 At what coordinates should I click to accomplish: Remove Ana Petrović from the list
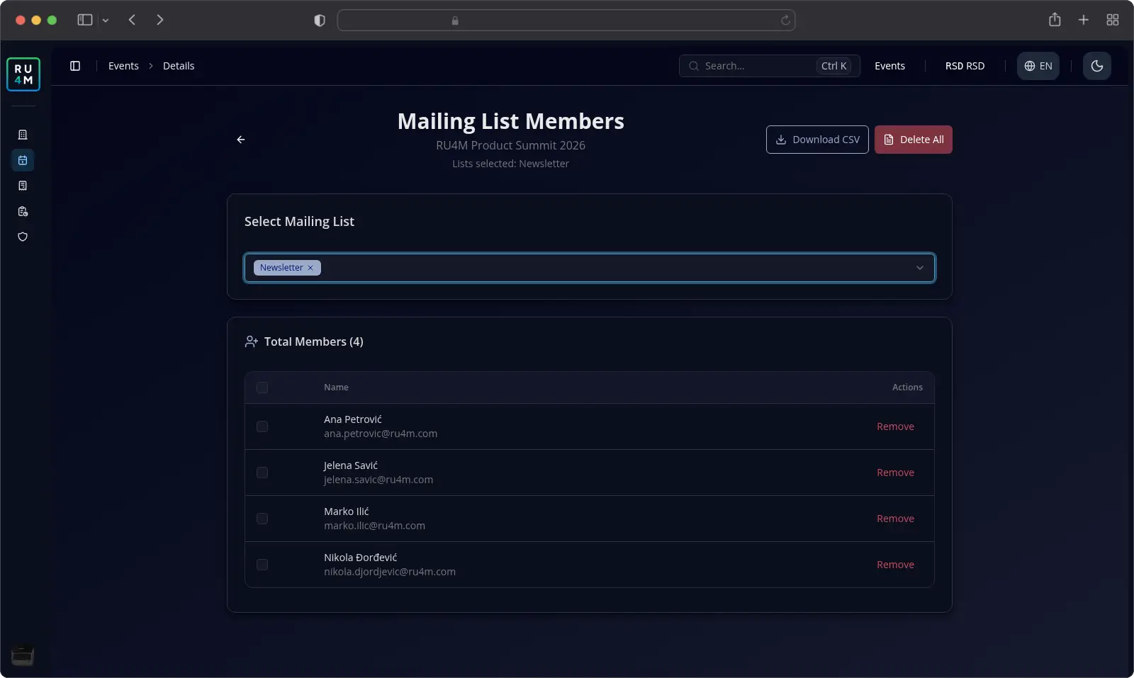tap(895, 426)
